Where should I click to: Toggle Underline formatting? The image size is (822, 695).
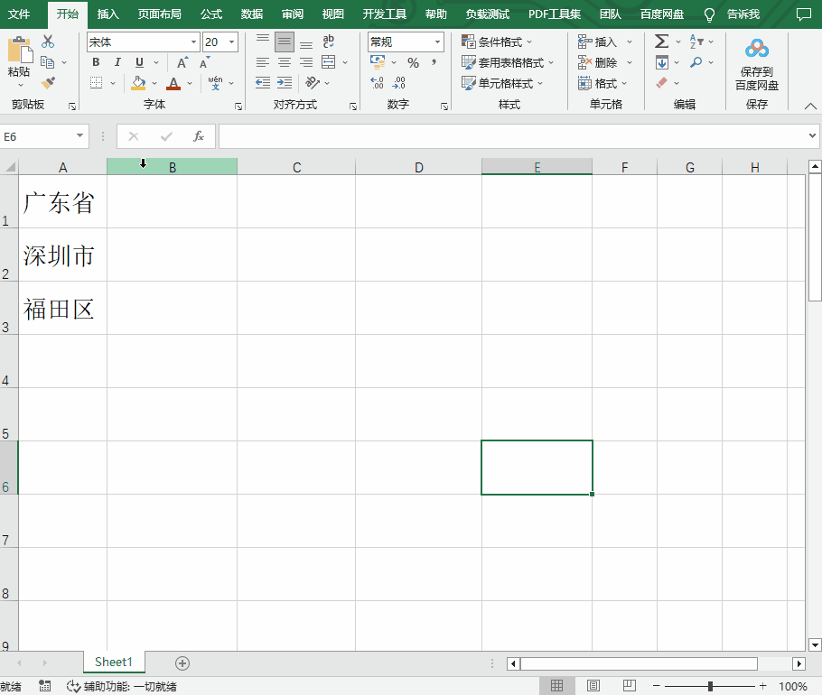pos(139,63)
